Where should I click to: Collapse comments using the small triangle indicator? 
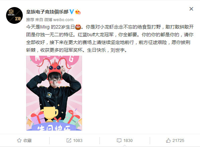(125, 146)
